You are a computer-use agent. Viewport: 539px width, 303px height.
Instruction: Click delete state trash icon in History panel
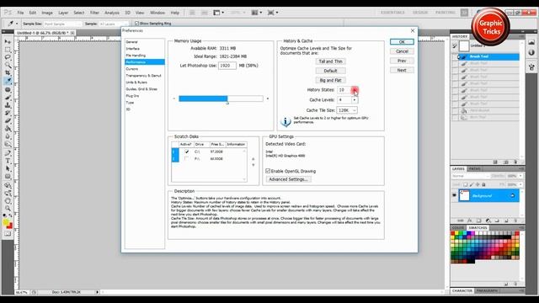515,162
